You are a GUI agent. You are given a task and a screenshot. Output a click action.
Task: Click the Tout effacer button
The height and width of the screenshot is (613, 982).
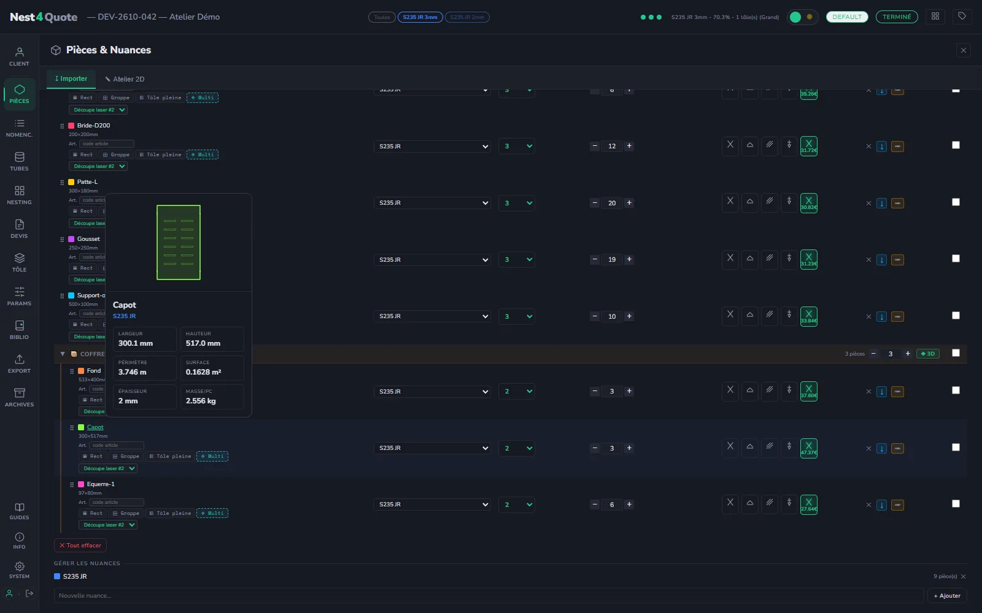click(x=80, y=545)
